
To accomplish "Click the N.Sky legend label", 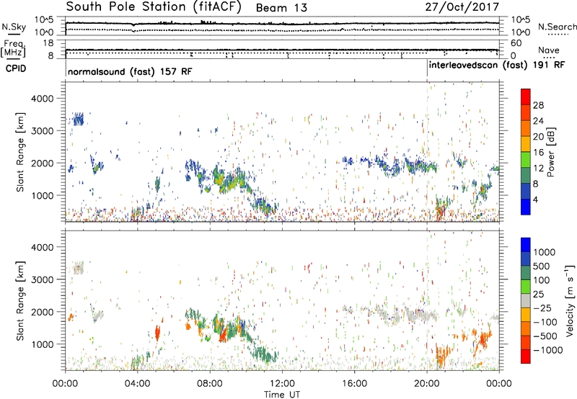I will click(14, 27).
